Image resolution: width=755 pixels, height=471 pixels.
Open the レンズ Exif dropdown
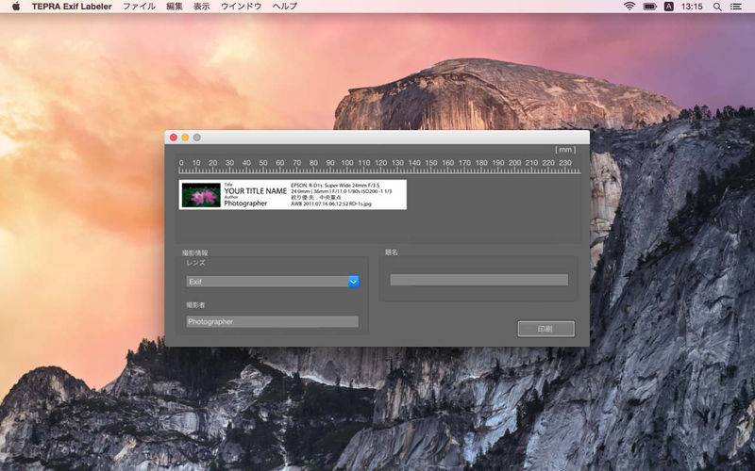pos(273,282)
